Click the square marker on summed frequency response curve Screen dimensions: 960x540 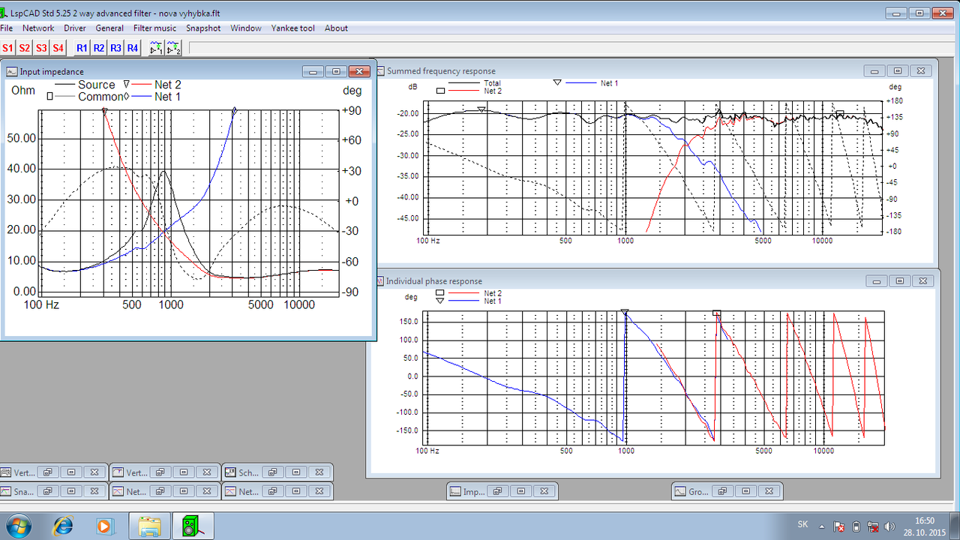click(x=840, y=114)
